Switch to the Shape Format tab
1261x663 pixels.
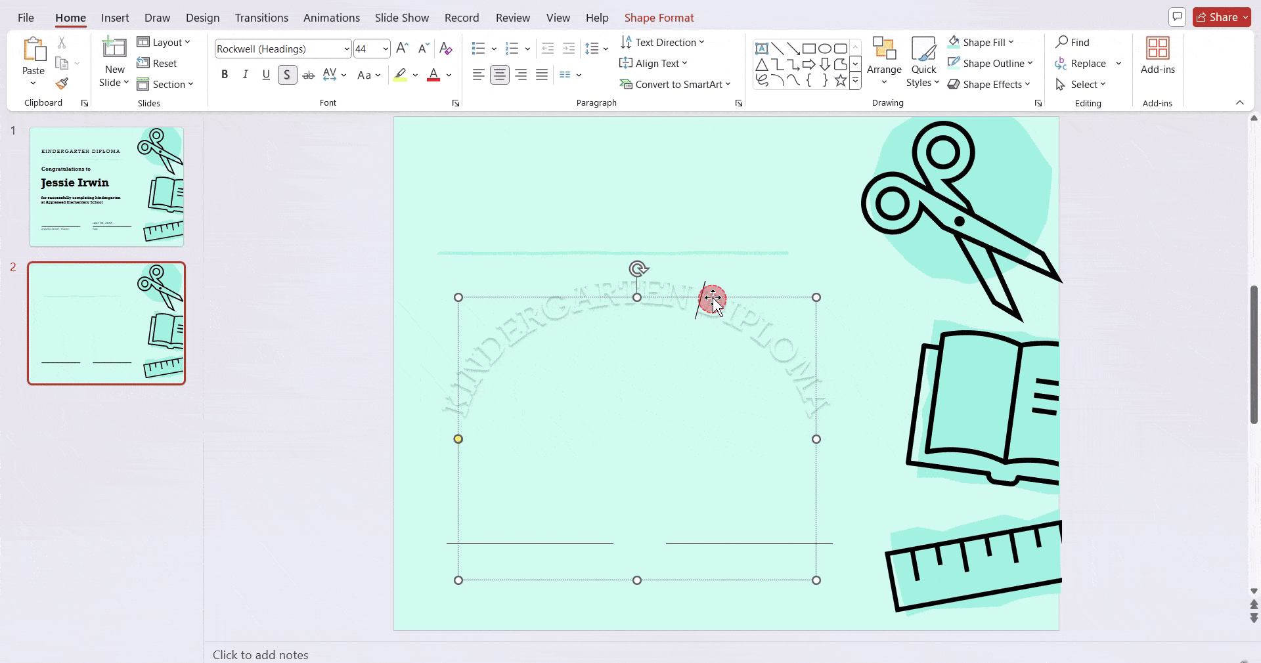click(659, 18)
